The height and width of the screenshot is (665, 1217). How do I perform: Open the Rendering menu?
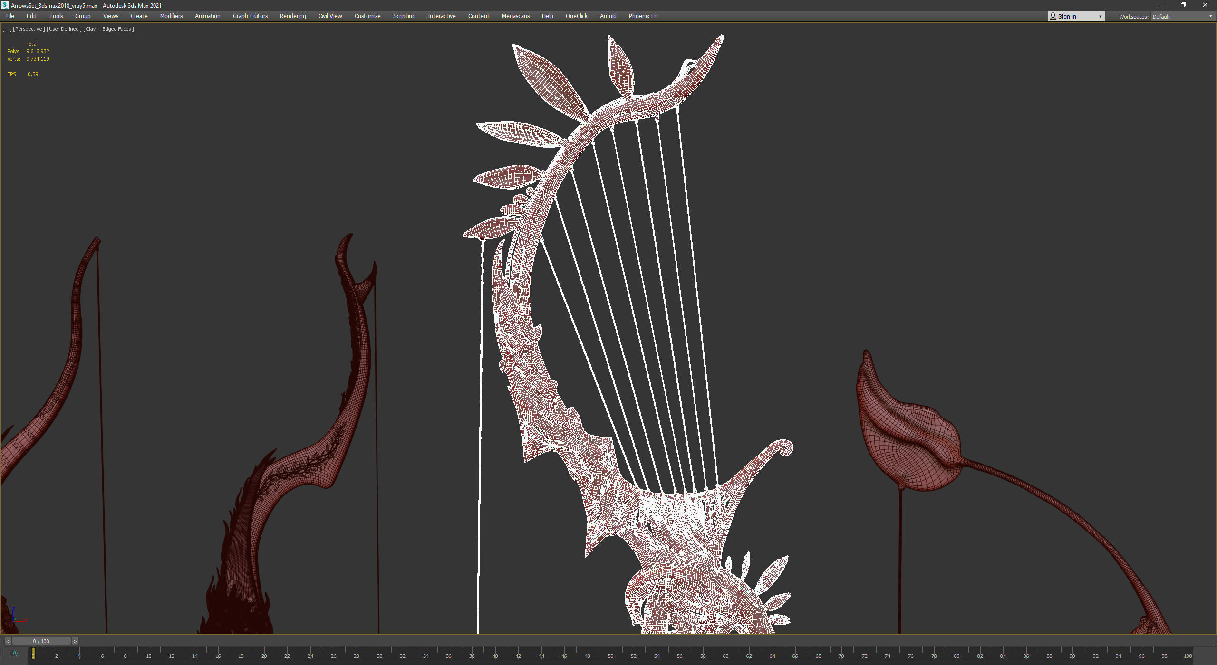click(x=292, y=16)
